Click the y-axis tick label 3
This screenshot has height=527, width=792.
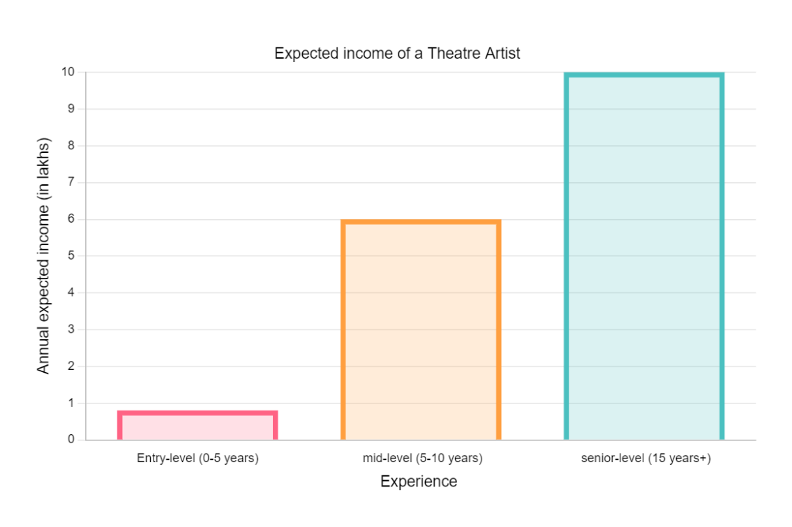71,329
